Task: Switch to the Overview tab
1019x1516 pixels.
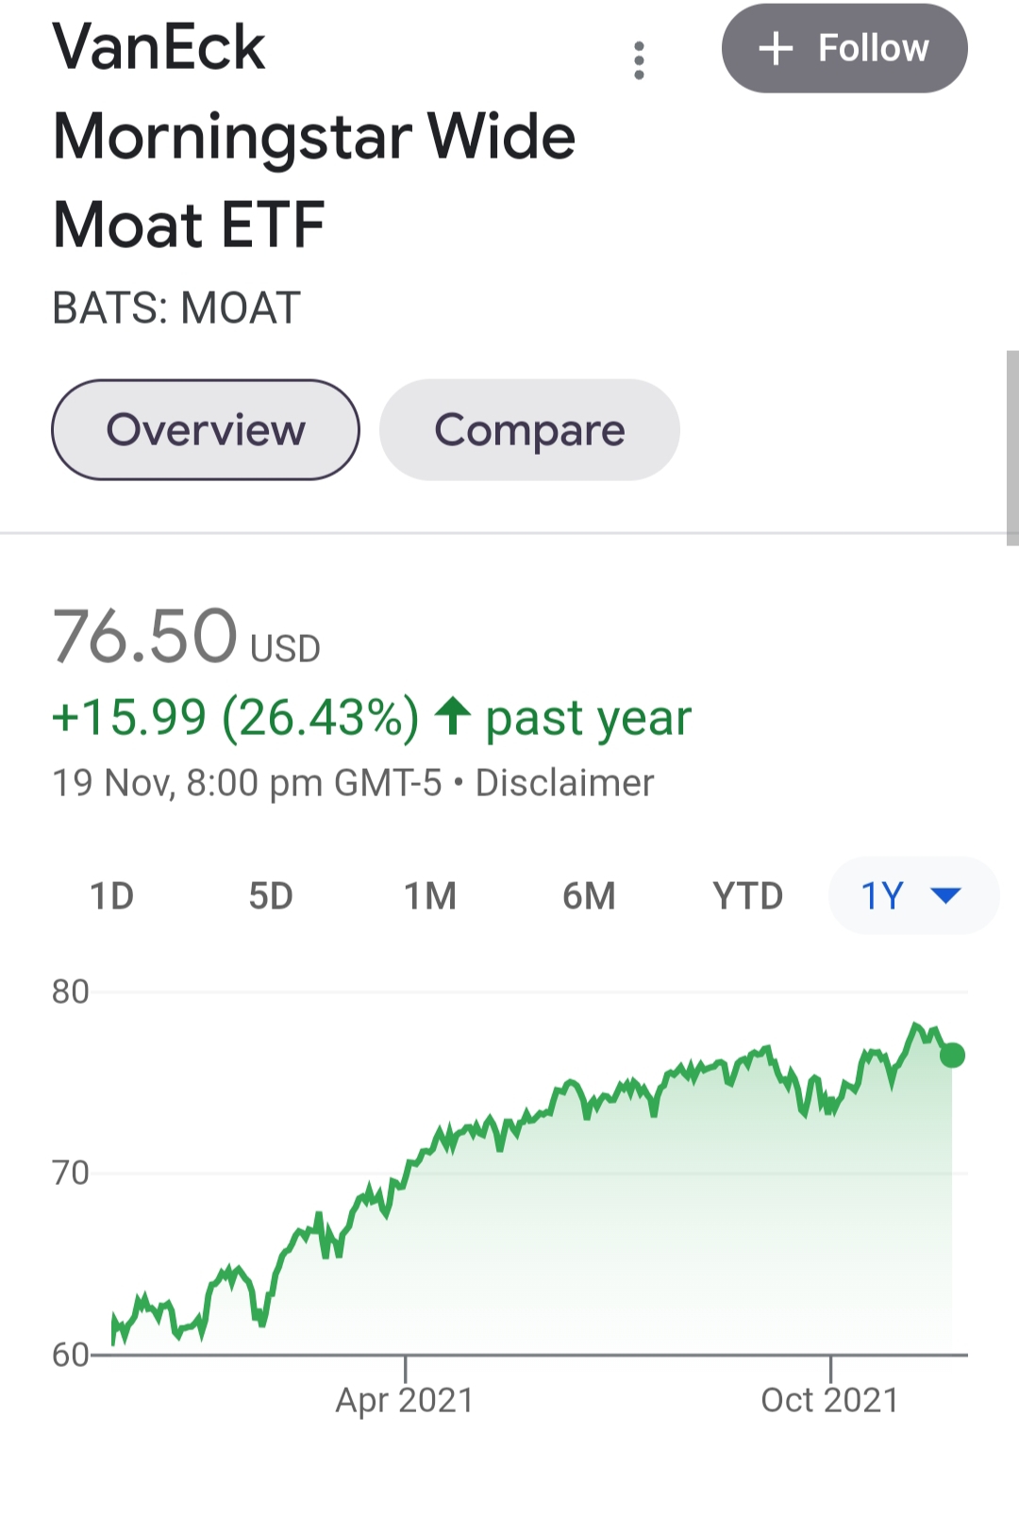Action: coord(206,430)
